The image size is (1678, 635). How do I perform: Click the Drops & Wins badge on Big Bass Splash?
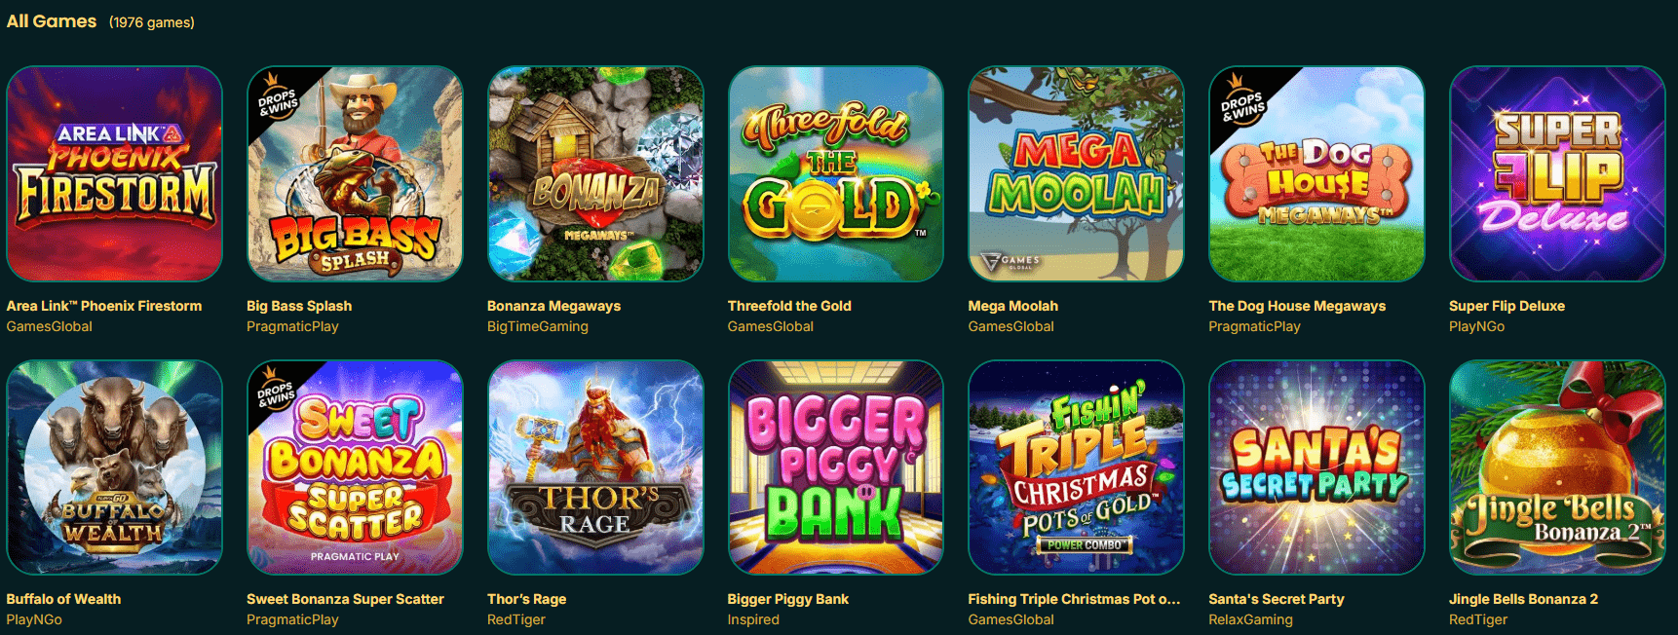pyautogui.click(x=276, y=99)
